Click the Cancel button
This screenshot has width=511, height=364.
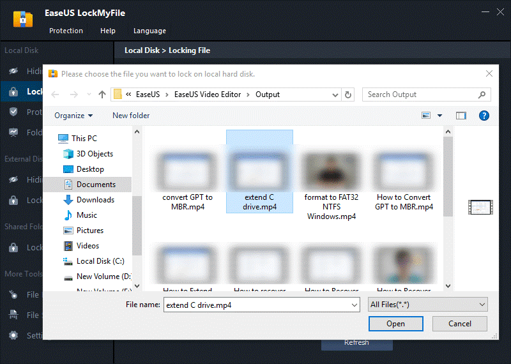click(x=459, y=324)
